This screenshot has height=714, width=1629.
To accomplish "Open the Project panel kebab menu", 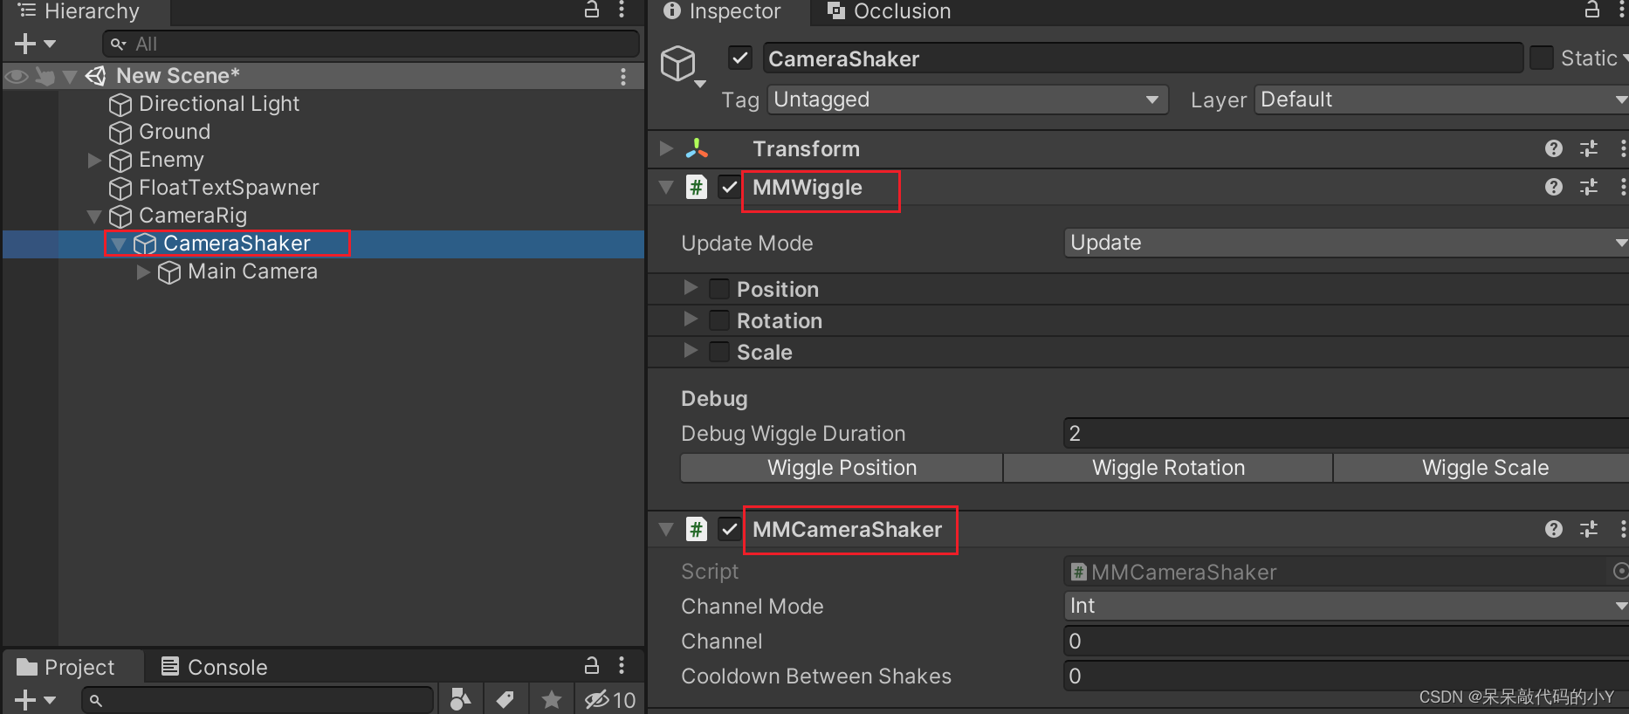I will click(622, 666).
